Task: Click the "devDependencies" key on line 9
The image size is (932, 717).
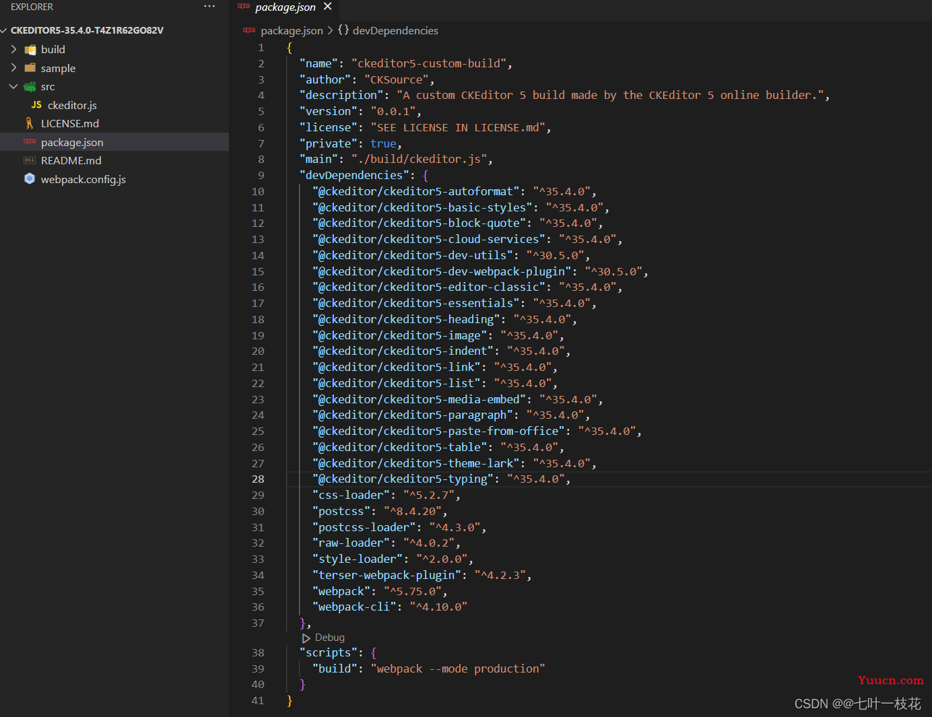Action: click(354, 175)
